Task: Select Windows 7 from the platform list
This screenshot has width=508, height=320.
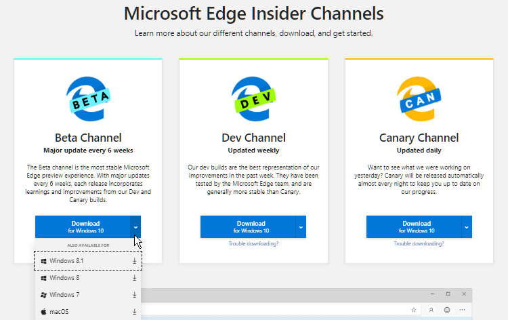Action: 88,295
